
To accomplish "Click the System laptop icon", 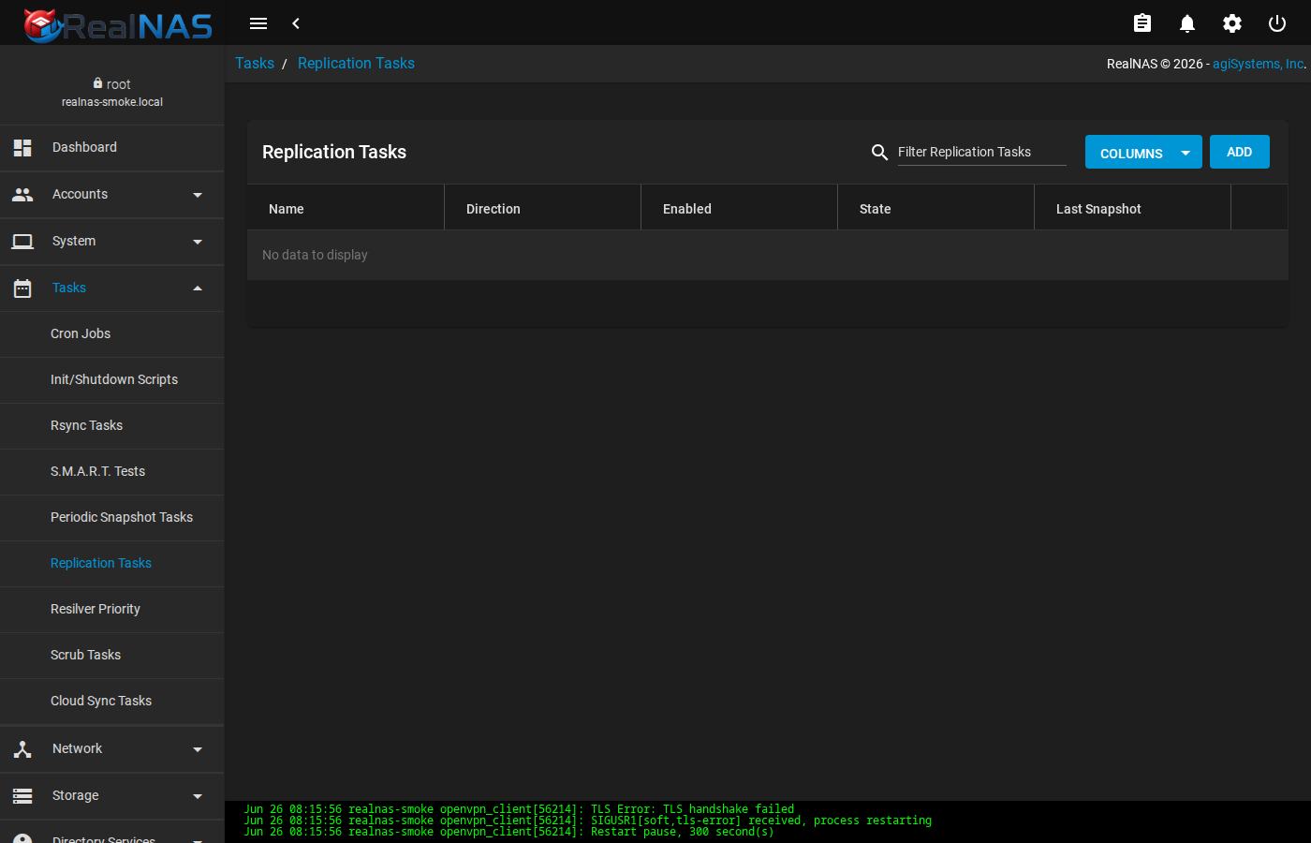I will 22,242.
